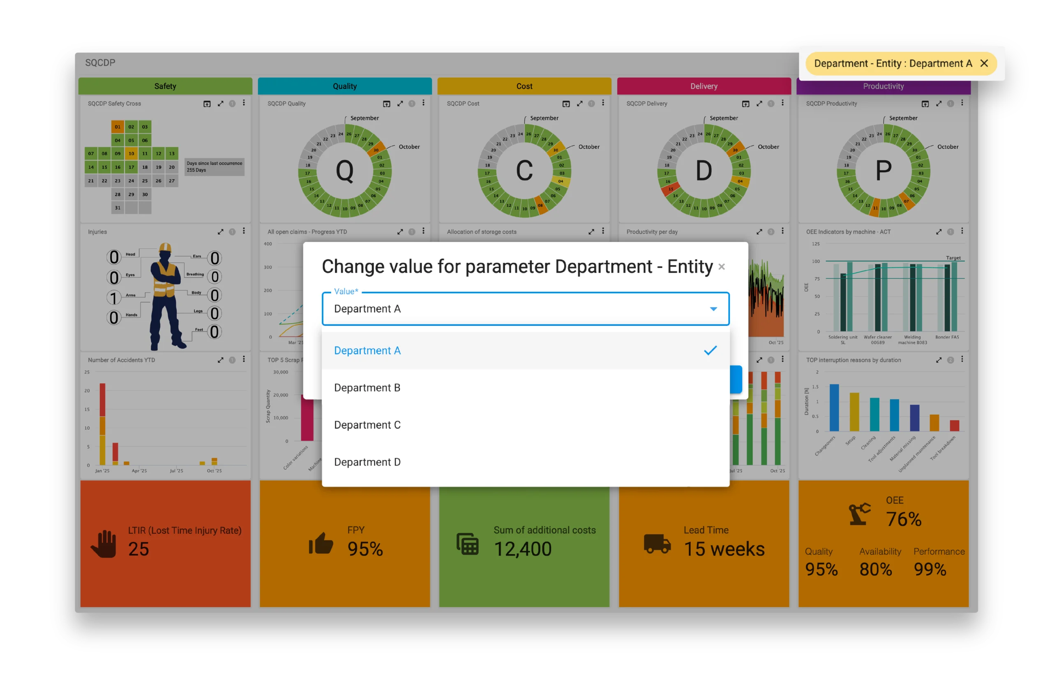The image size is (1052, 679).
Task: Collapse the Value dropdown arrow
Action: 713,309
